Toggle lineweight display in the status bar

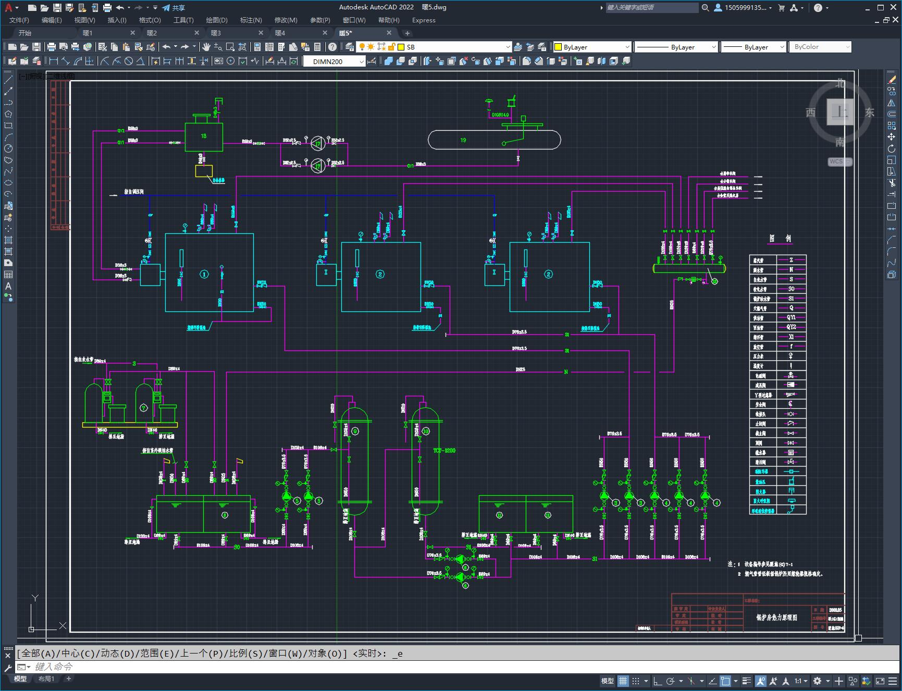pos(747,681)
